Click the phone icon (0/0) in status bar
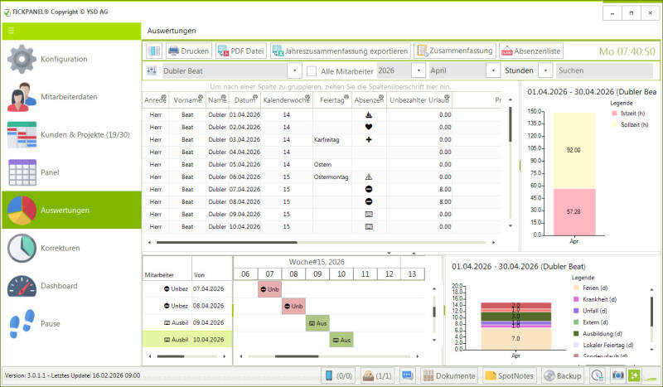This screenshot has width=663, height=387. pos(338,375)
